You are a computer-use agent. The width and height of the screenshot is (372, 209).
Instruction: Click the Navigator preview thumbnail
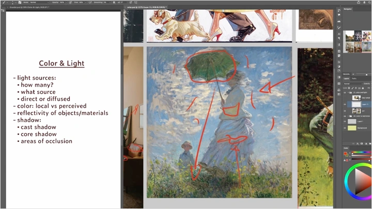click(357, 41)
